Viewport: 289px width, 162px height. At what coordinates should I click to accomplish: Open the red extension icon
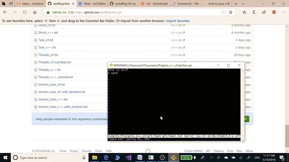274,12
